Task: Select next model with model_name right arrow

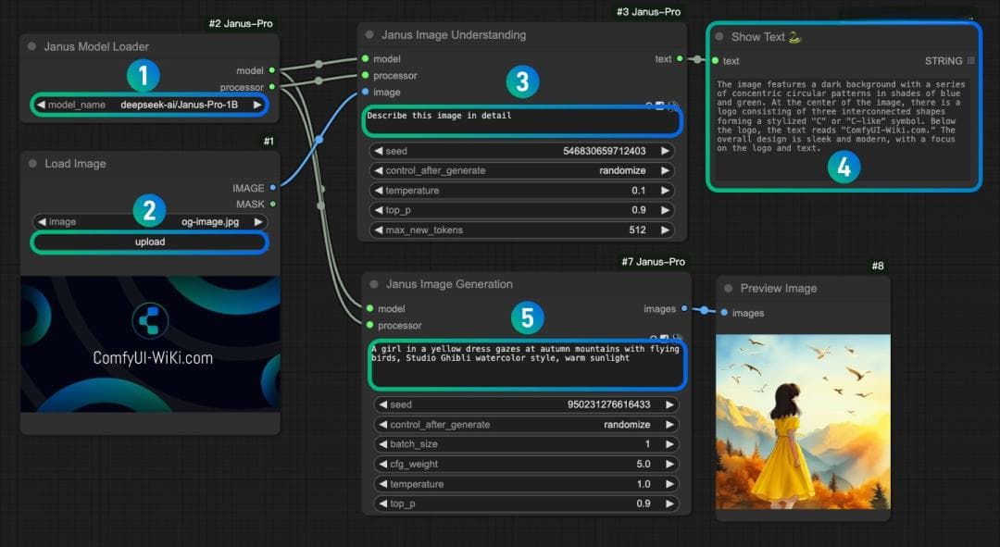Action: click(257, 105)
